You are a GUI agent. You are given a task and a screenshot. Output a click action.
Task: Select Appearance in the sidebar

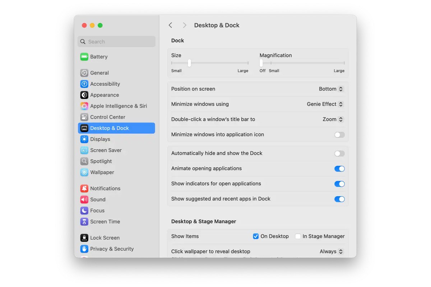(x=116, y=95)
